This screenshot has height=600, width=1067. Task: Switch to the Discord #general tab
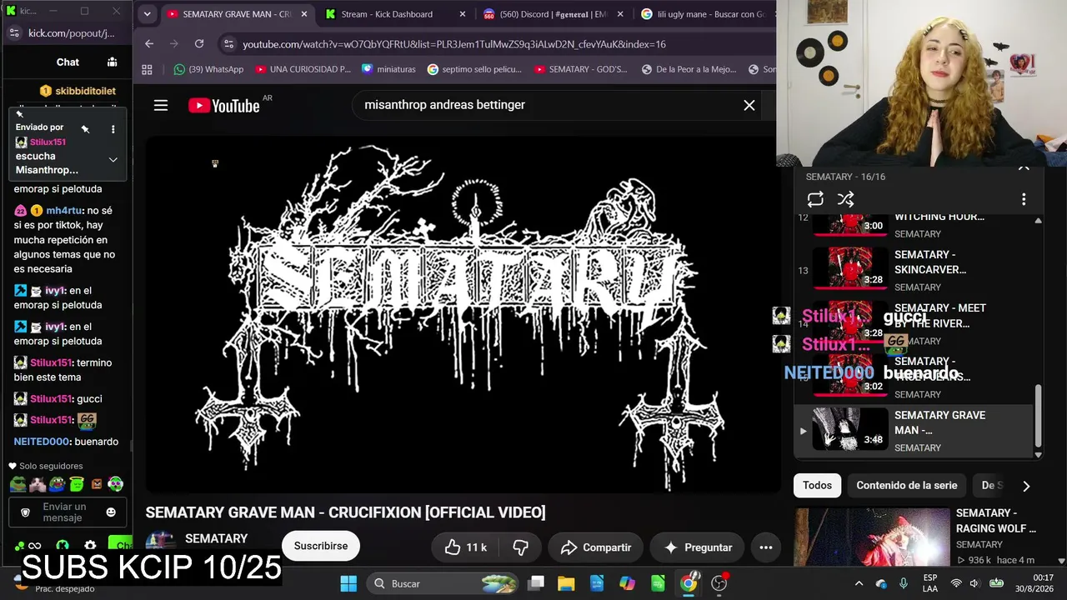pyautogui.click(x=554, y=14)
